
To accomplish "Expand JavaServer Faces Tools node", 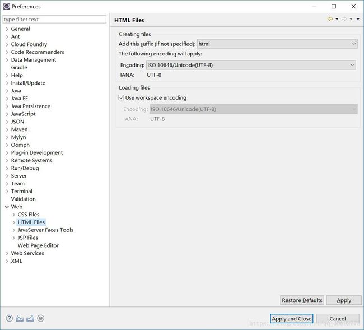I will [x=13, y=230].
